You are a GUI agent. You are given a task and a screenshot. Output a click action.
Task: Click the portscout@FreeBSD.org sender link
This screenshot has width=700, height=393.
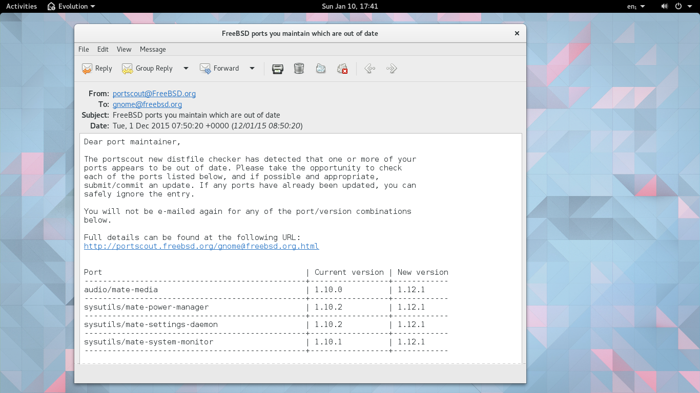tap(154, 94)
